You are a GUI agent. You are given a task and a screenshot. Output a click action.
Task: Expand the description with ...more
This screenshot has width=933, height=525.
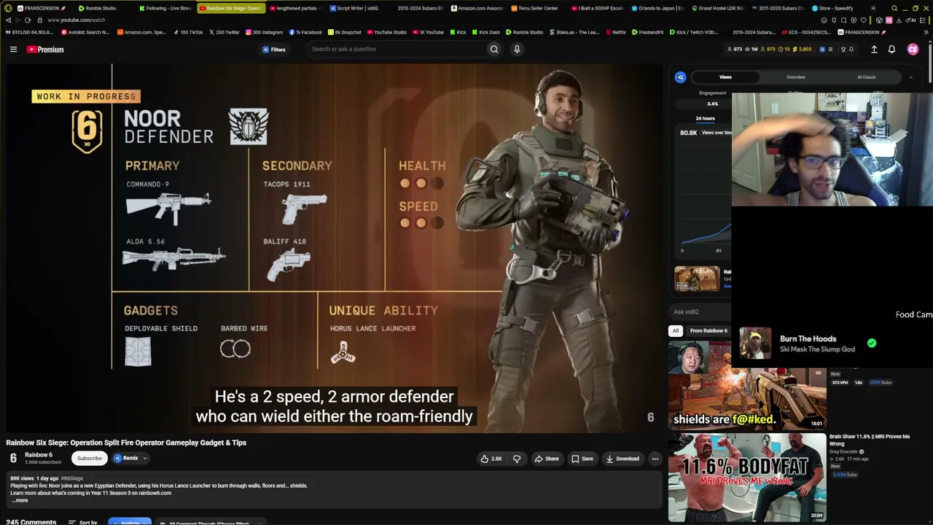coord(20,500)
